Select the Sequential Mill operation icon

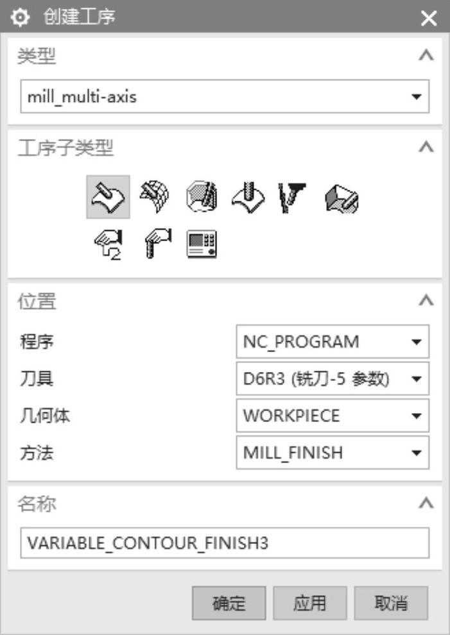pyautogui.click(x=342, y=198)
